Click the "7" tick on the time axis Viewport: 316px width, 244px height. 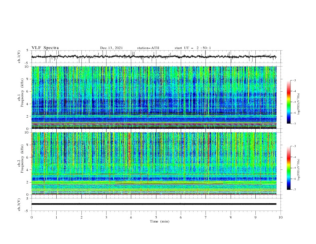coord(205,217)
